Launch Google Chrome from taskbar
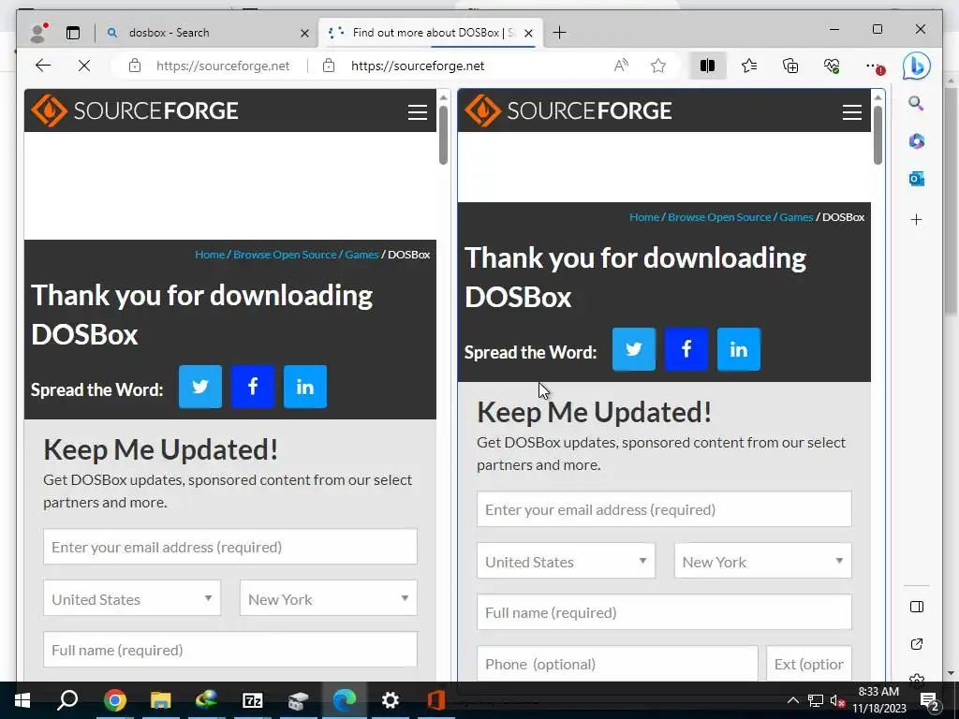This screenshot has width=959, height=719. point(114,700)
